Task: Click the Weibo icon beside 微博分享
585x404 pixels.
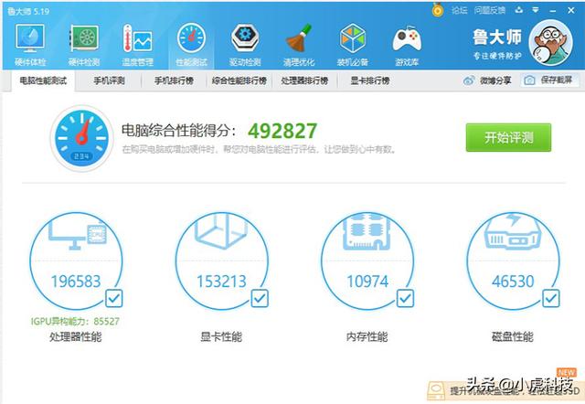Action: point(469,80)
